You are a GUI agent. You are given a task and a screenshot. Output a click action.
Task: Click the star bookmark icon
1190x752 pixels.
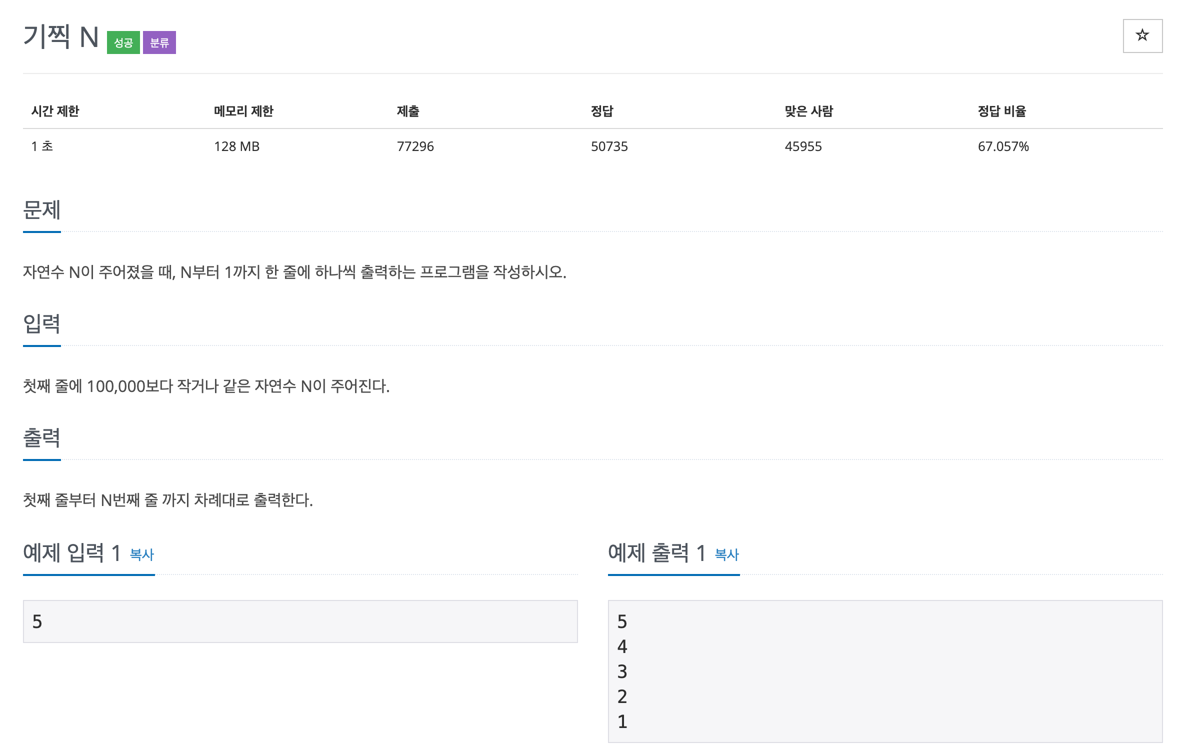tap(1142, 36)
